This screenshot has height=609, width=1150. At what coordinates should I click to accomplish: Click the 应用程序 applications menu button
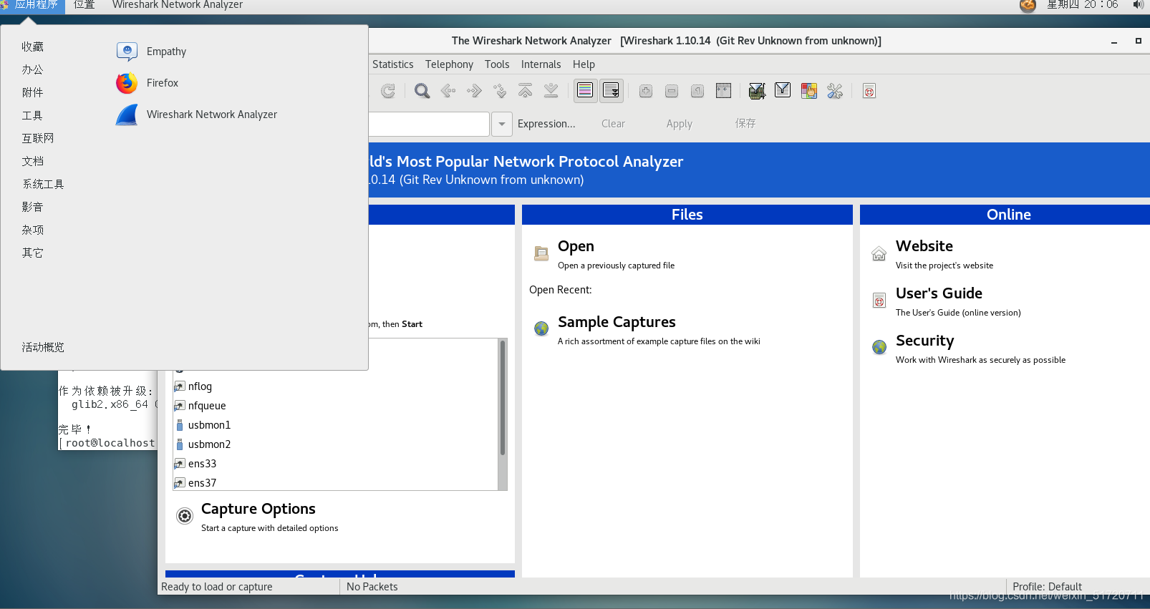pyautogui.click(x=32, y=5)
